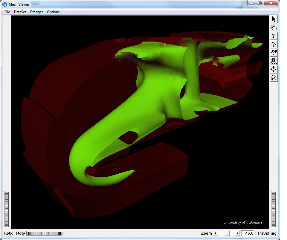Click the Mesh Viewer title bar app icon
This screenshot has height=240, width=287.
pyautogui.click(x=5, y=4)
